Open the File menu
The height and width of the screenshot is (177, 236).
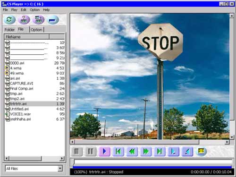(5, 10)
